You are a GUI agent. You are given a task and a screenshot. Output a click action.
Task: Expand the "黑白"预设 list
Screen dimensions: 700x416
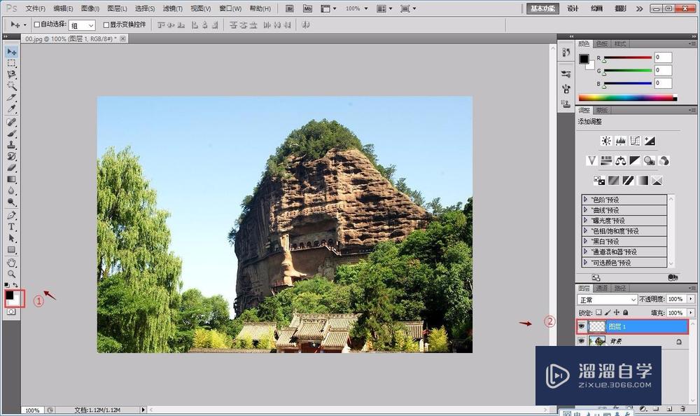click(x=585, y=242)
